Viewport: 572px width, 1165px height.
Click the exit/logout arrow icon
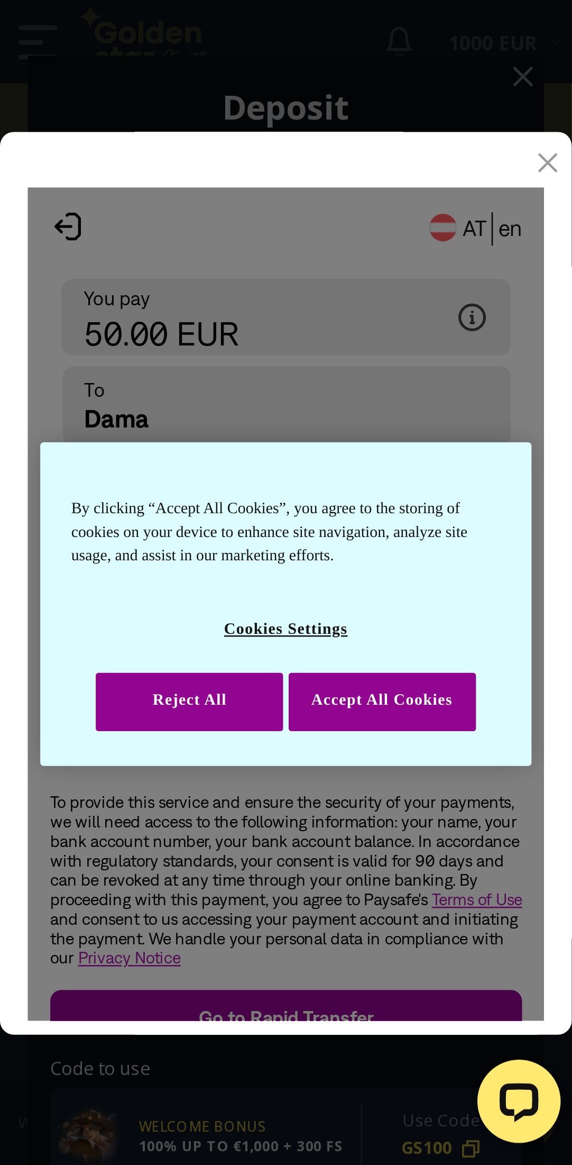(x=68, y=227)
